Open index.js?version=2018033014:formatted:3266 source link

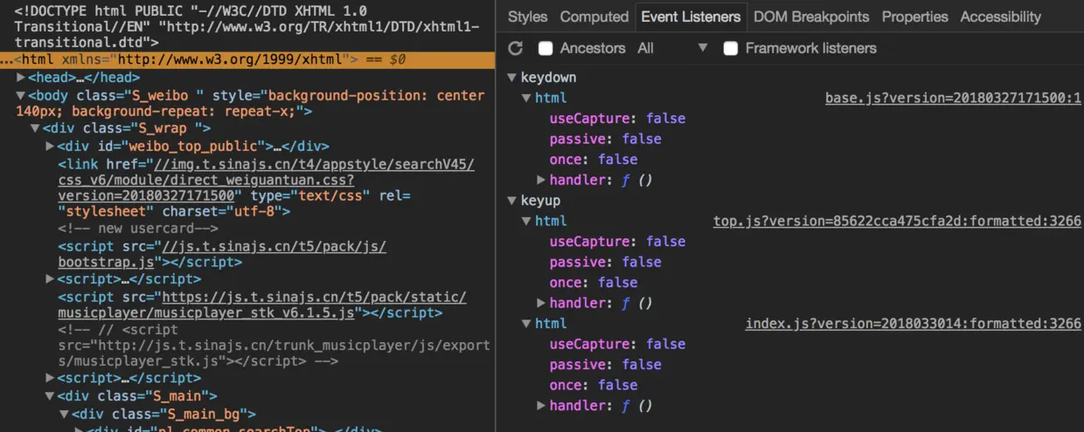coord(914,324)
